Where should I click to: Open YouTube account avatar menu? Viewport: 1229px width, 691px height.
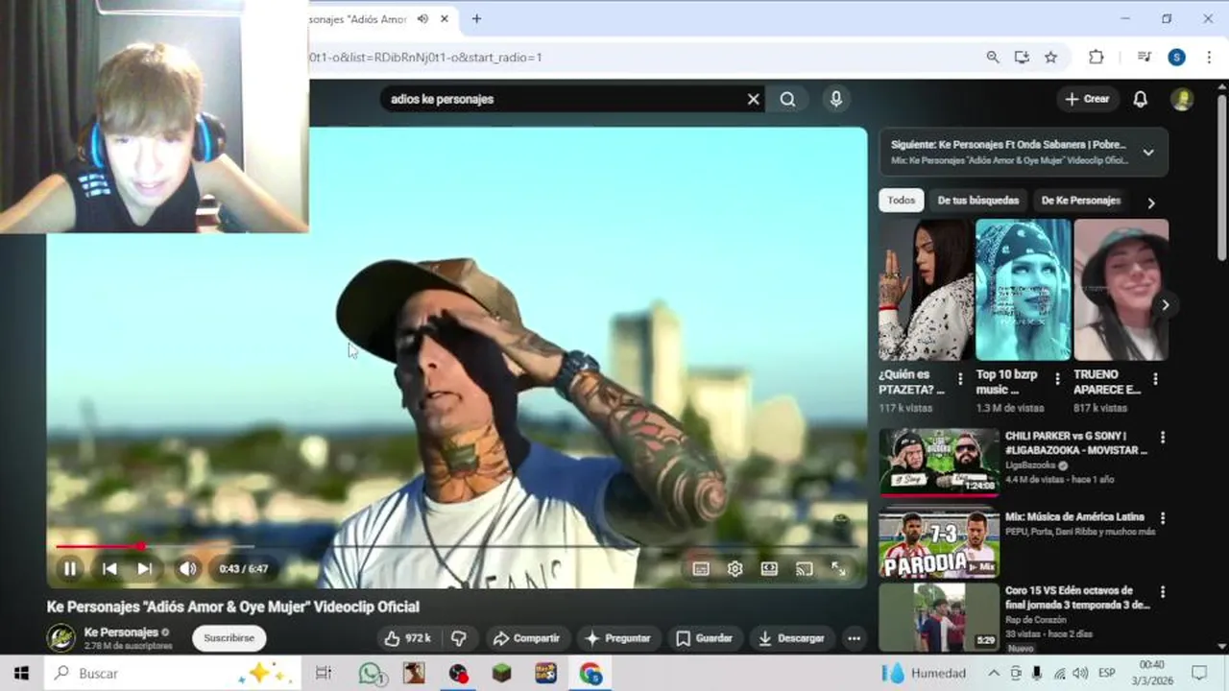pos(1182,99)
